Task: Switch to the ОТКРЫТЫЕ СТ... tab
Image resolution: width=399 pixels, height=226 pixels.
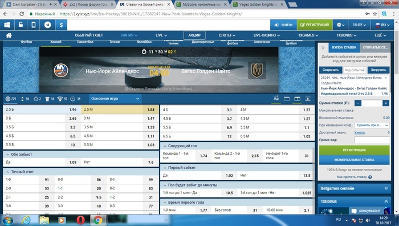Action: click(375, 47)
